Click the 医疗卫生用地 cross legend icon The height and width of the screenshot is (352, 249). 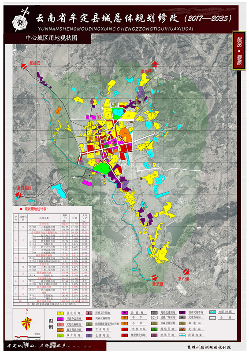(89, 313)
